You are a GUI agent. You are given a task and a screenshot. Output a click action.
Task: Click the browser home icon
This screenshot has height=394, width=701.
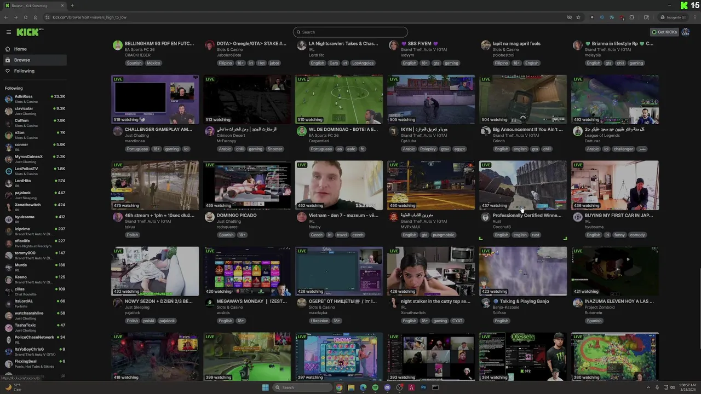tap(35, 17)
